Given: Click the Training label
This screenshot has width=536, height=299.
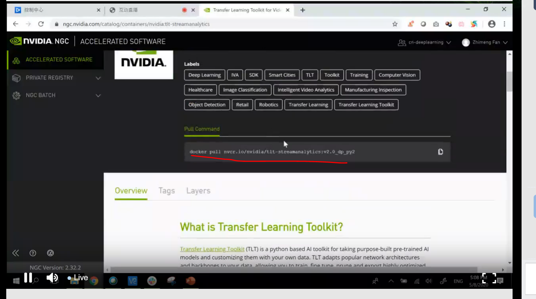Looking at the screenshot, I should point(359,75).
